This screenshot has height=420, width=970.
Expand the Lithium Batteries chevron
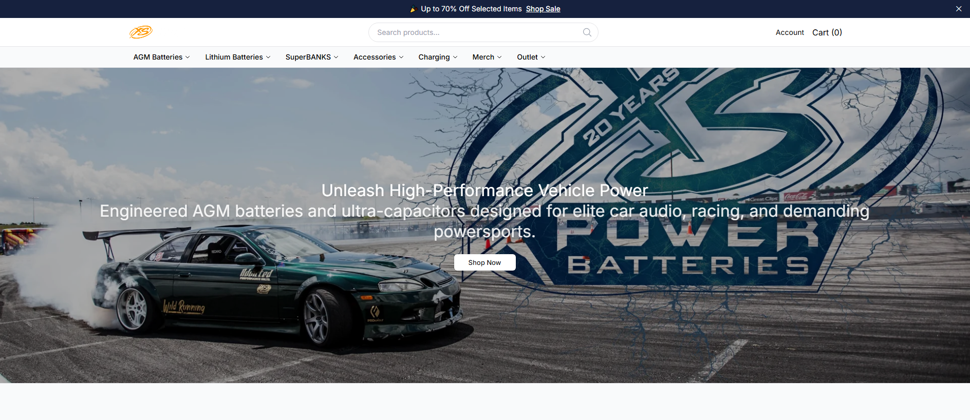click(268, 57)
